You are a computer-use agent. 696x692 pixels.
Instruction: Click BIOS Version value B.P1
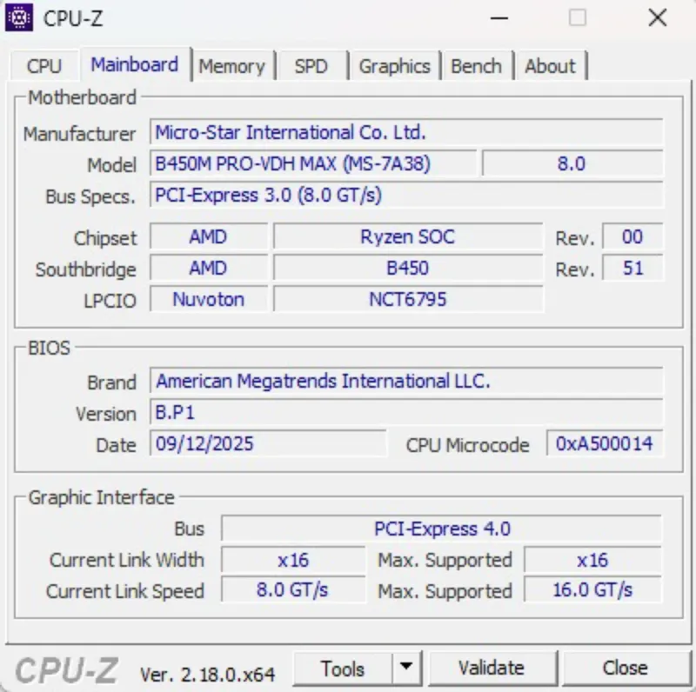(406, 413)
